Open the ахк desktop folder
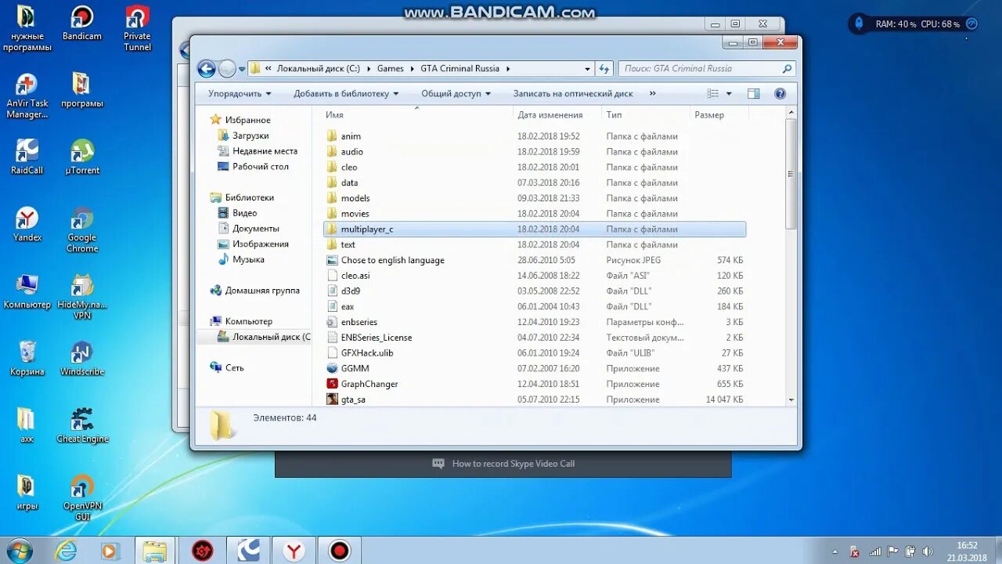 tap(27, 426)
